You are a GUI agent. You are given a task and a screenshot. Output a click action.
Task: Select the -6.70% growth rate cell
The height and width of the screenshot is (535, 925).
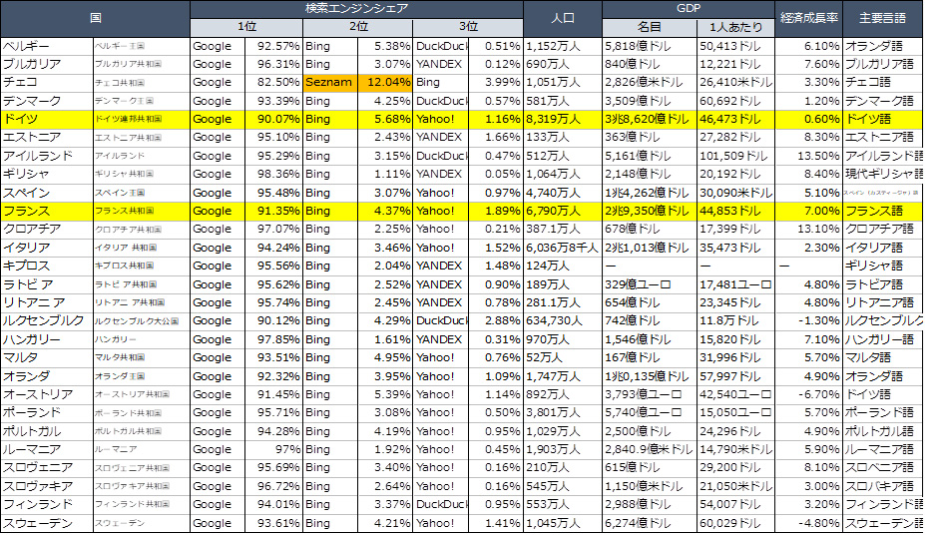pyautogui.click(x=809, y=394)
